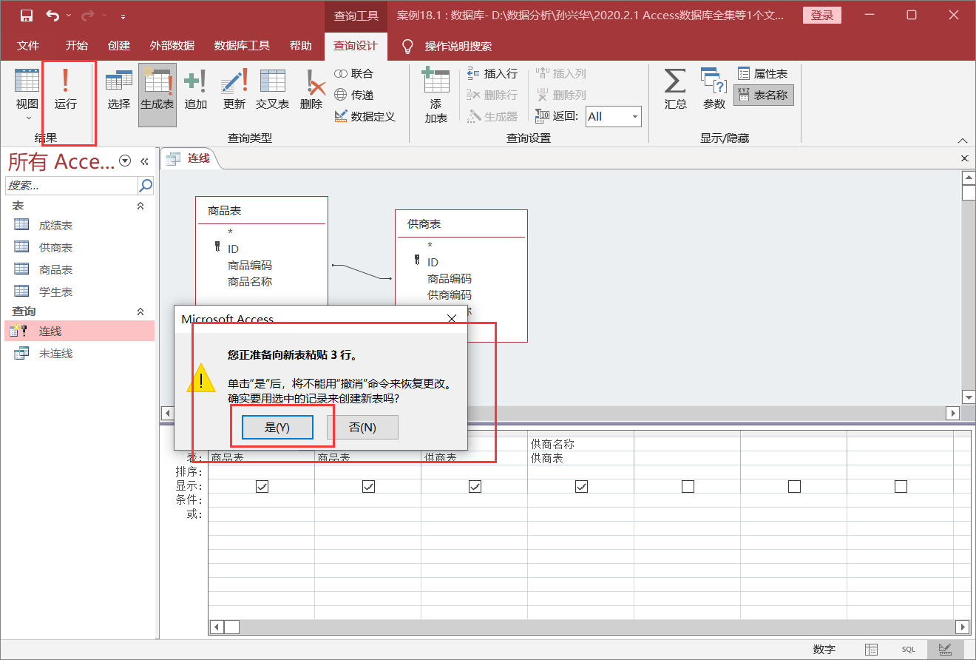Toggle the Totals (汇总) sigma icon
This screenshot has height=660, width=976.
[x=675, y=90]
